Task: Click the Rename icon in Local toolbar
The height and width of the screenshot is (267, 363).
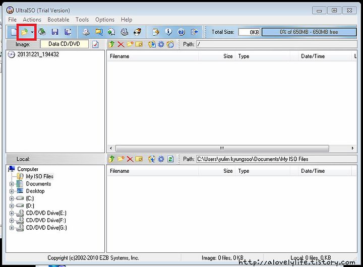Action: point(139,159)
